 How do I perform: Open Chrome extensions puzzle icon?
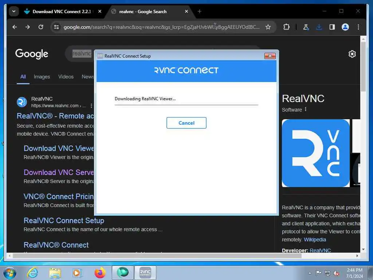(x=286, y=27)
